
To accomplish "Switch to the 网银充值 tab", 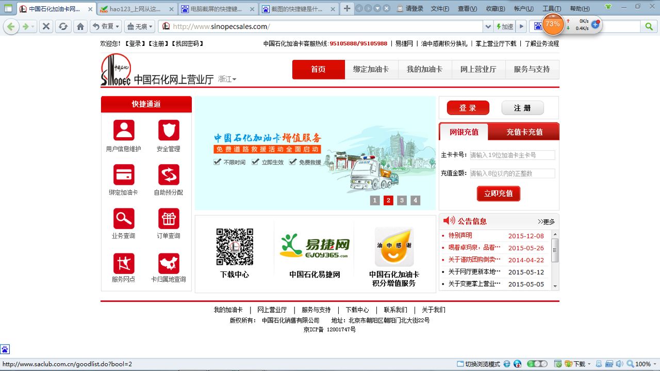I will click(464, 132).
